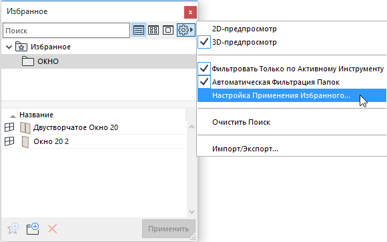
Task: Add new favorite star icon
Action: point(13,229)
